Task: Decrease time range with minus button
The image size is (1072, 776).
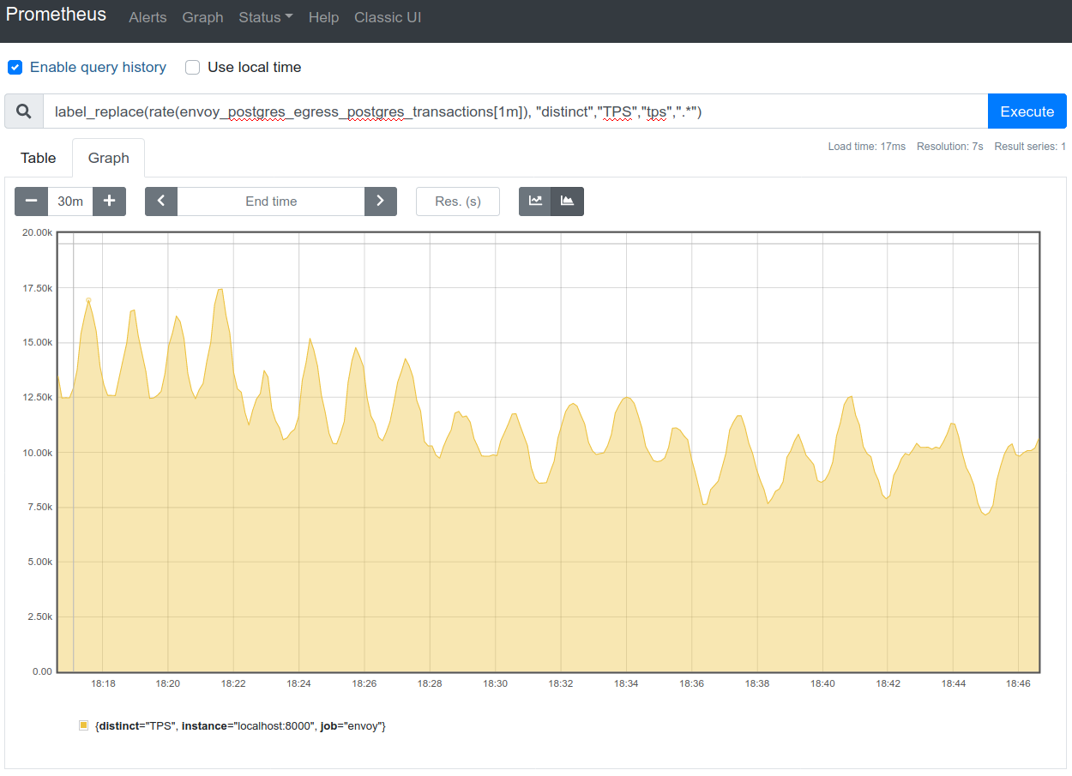Action: pyautogui.click(x=32, y=202)
